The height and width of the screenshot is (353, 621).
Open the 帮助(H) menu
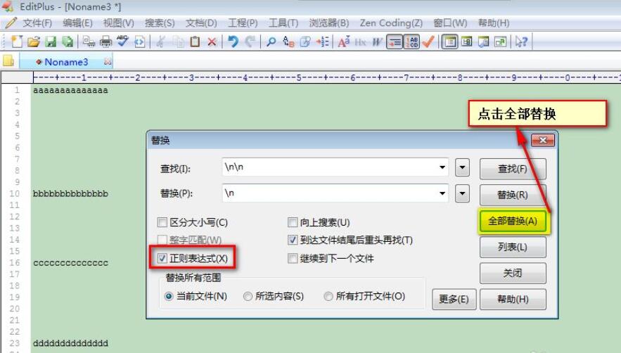click(494, 23)
